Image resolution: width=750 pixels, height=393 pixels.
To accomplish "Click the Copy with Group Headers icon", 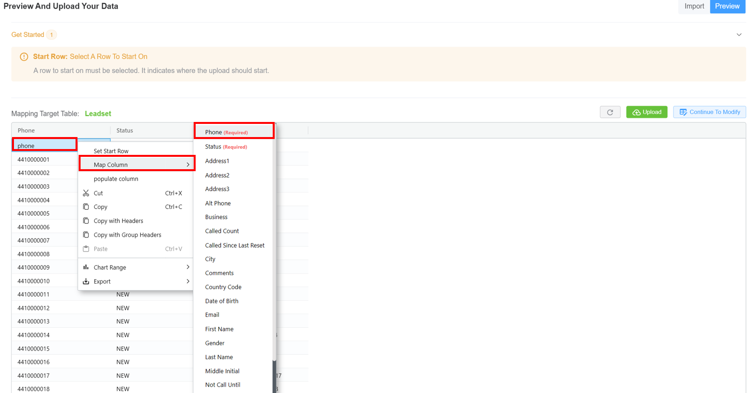I will [x=86, y=235].
